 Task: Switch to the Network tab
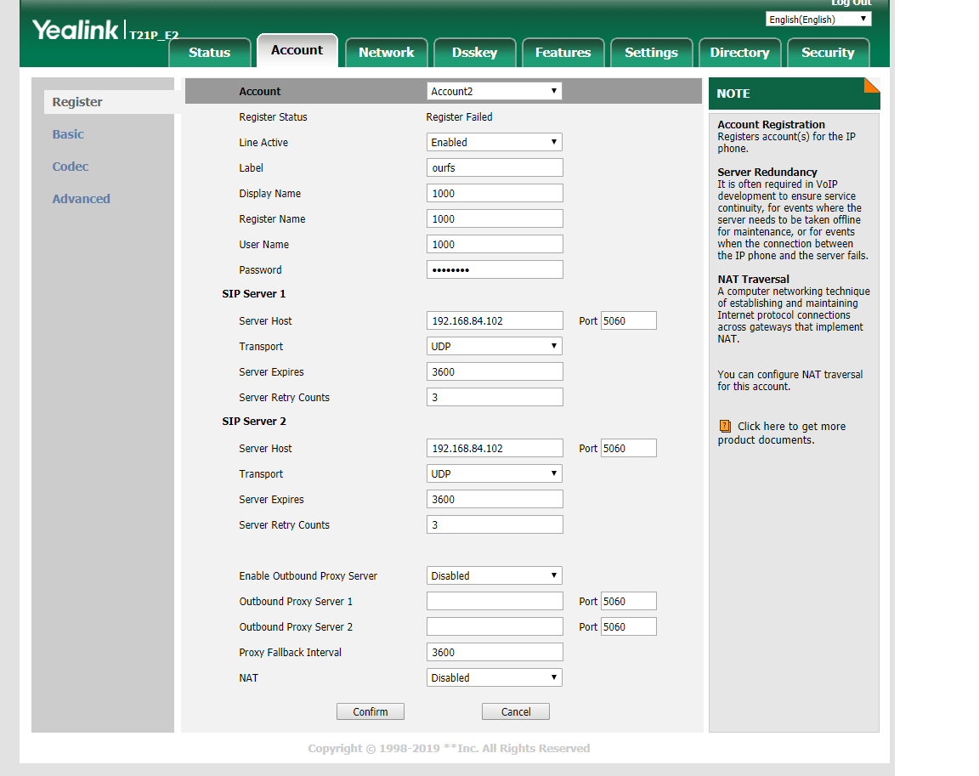386,53
